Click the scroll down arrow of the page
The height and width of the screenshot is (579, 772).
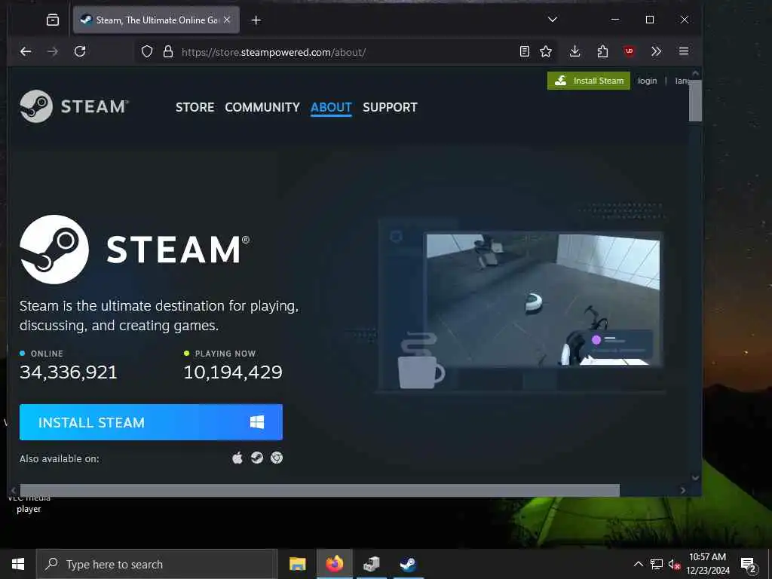click(695, 477)
